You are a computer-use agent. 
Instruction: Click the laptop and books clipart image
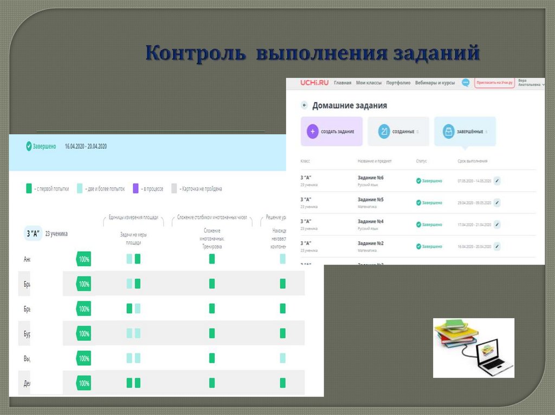tap(473, 347)
